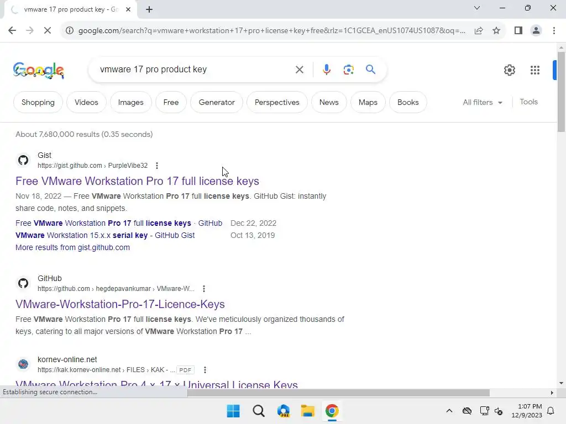Filter results by Maps
The height and width of the screenshot is (424, 566).
coord(368,102)
